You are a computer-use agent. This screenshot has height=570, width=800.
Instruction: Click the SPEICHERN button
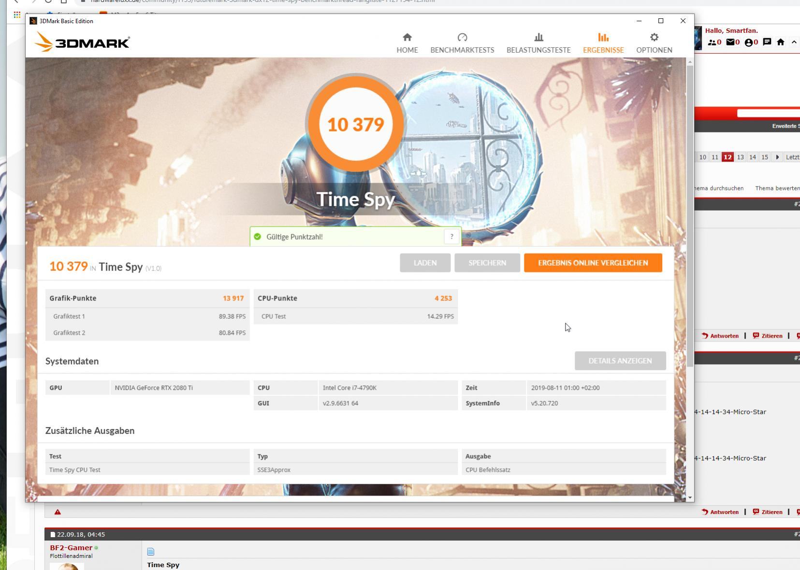point(487,263)
